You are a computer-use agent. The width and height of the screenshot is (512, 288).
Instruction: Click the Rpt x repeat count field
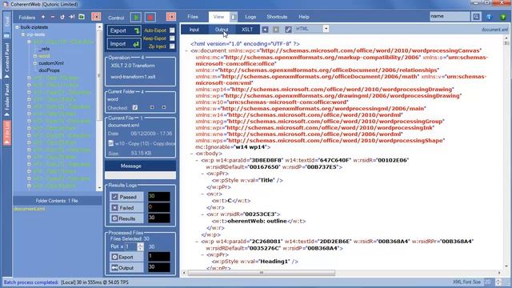[130, 246]
